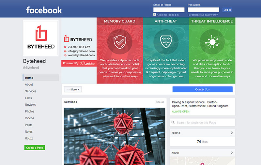
Task: Click the Anti-Cheat mask icon
Action: 166,42
